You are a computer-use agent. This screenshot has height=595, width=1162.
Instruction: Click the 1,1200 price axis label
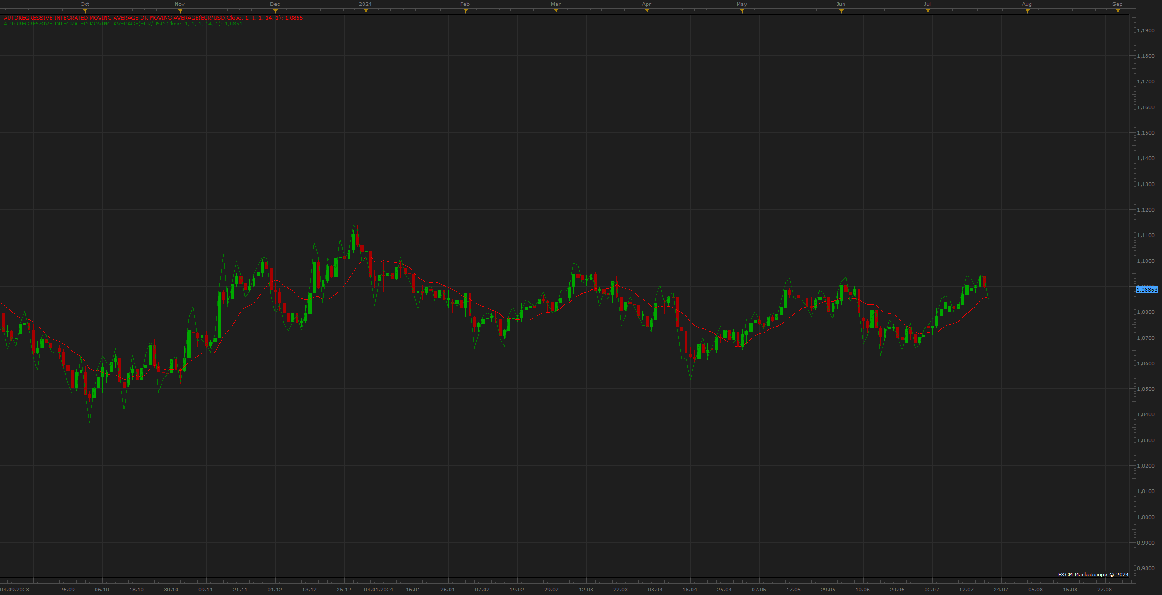pos(1146,210)
